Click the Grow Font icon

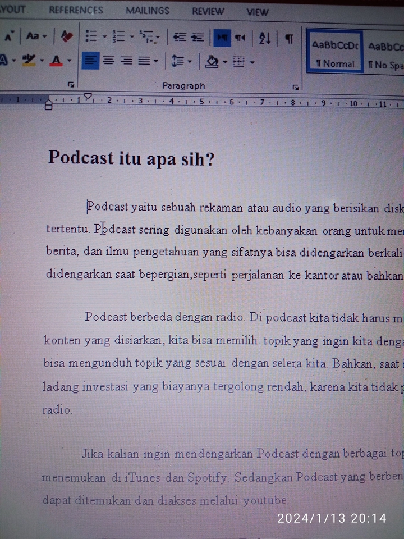(x=10, y=36)
